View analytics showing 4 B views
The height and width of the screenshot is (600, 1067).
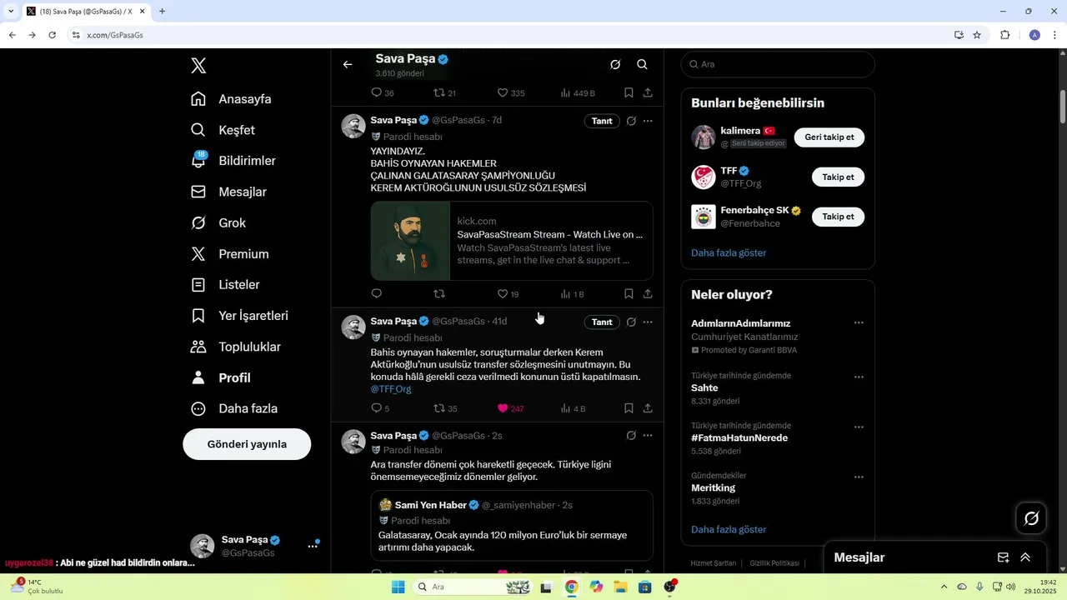(574, 408)
